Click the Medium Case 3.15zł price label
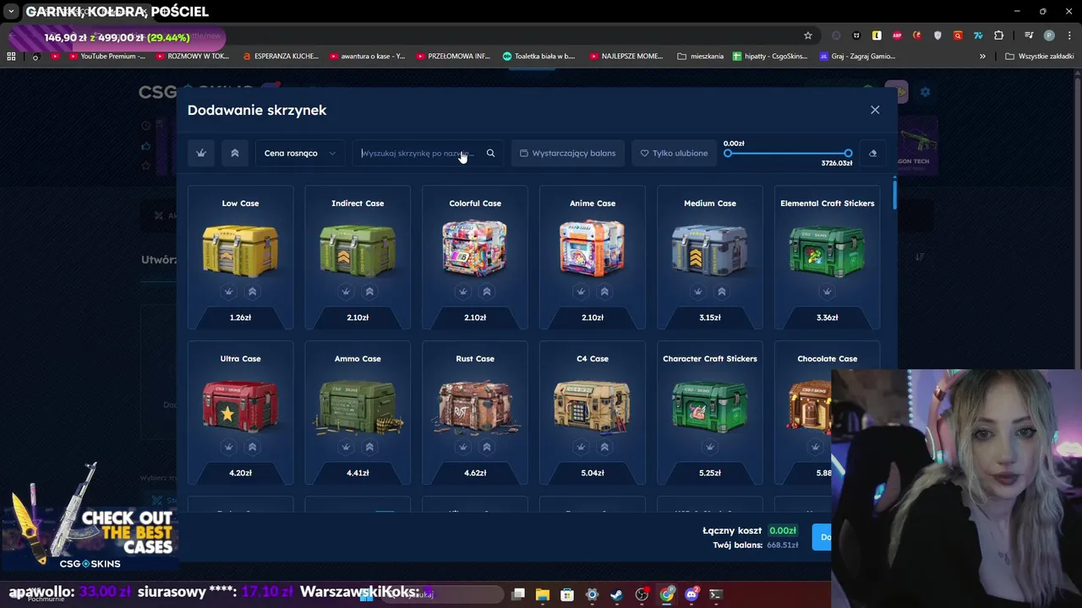Image resolution: width=1082 pixels, height=608 pixels. click(x=710, y=318)
